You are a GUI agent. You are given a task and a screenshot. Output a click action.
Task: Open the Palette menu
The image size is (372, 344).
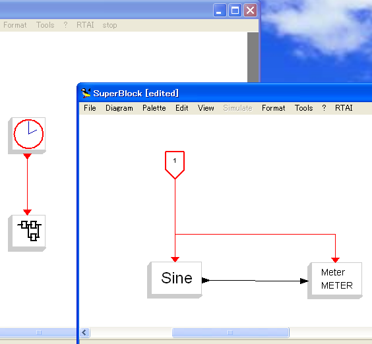(154, 108)
